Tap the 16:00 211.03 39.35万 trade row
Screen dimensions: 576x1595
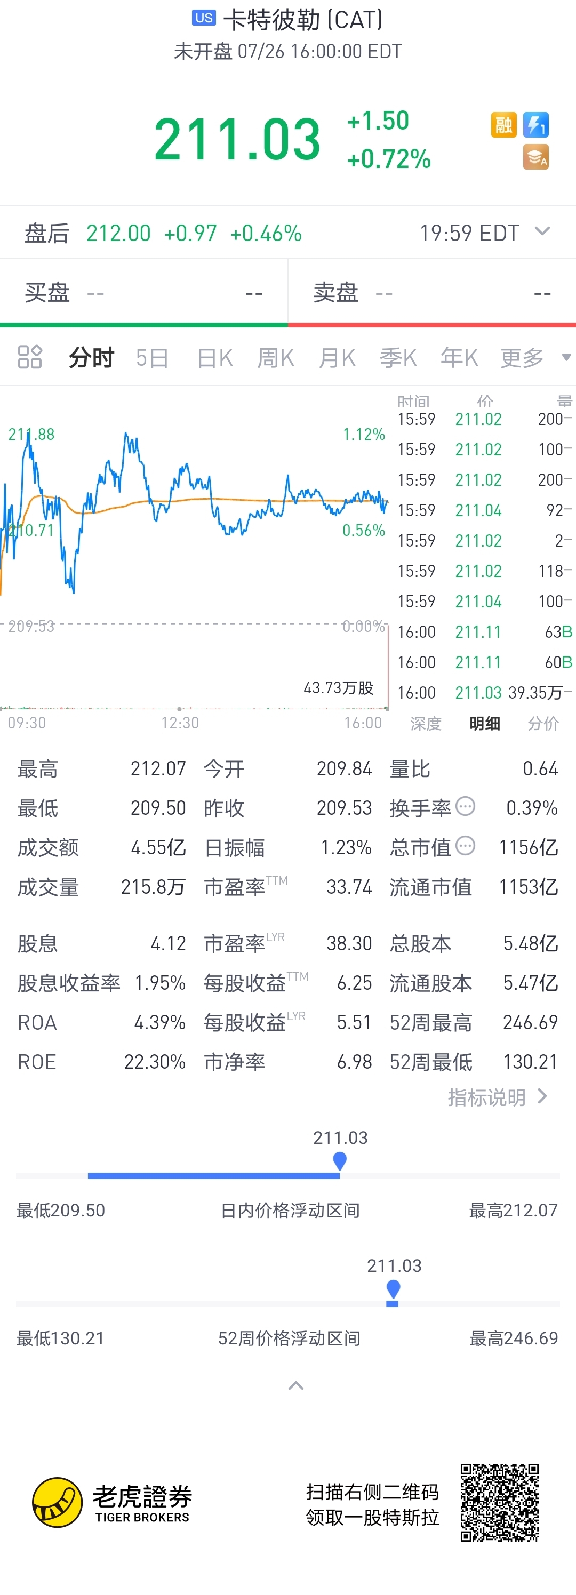pyautogui.click(x=485, y=692)
